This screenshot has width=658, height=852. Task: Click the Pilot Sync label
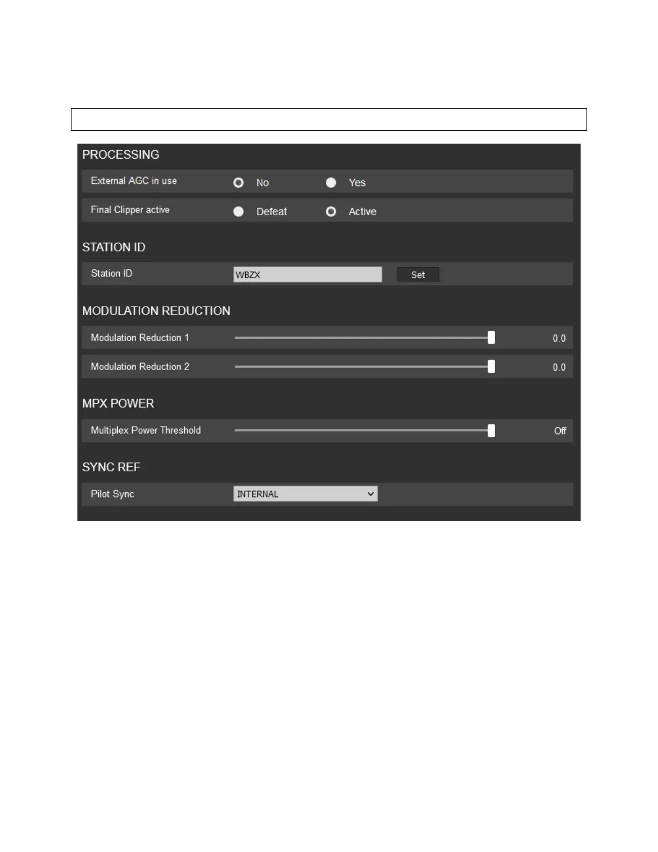pyautogui.click(x=112, y=494)
